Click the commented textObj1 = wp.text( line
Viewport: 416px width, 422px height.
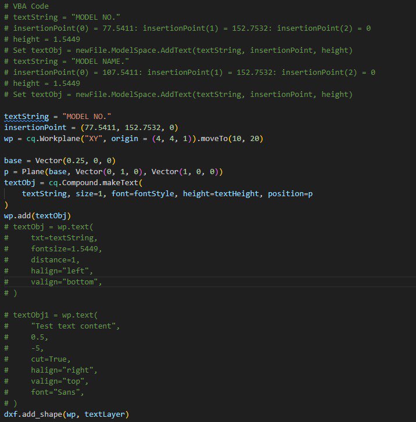tap(51, 315)
